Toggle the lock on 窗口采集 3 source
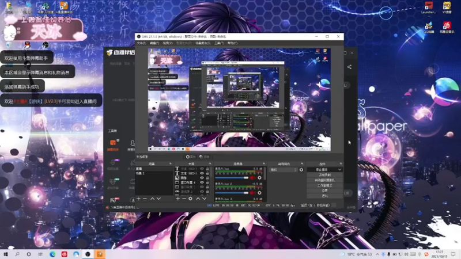Image resolution: width=461 pixels, height=259 pixels. point(207,187)
